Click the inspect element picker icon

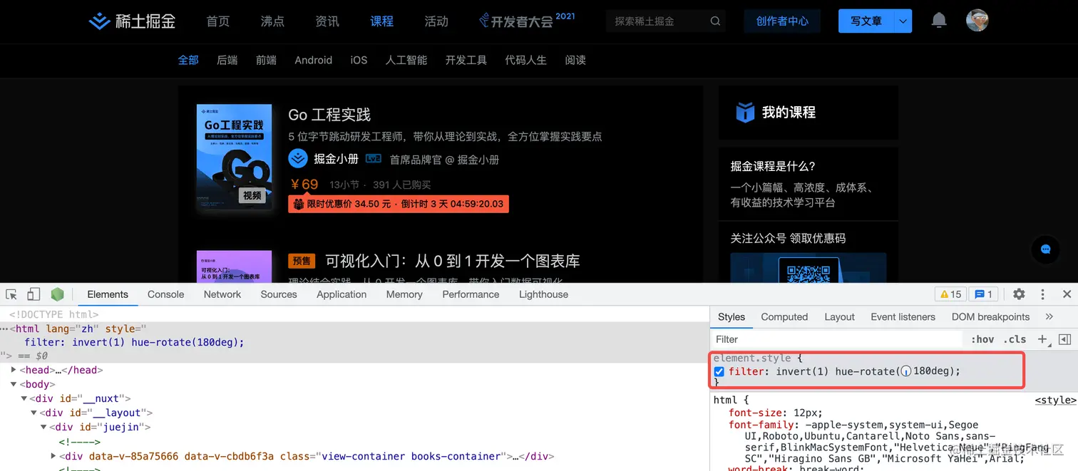(11, 294)
